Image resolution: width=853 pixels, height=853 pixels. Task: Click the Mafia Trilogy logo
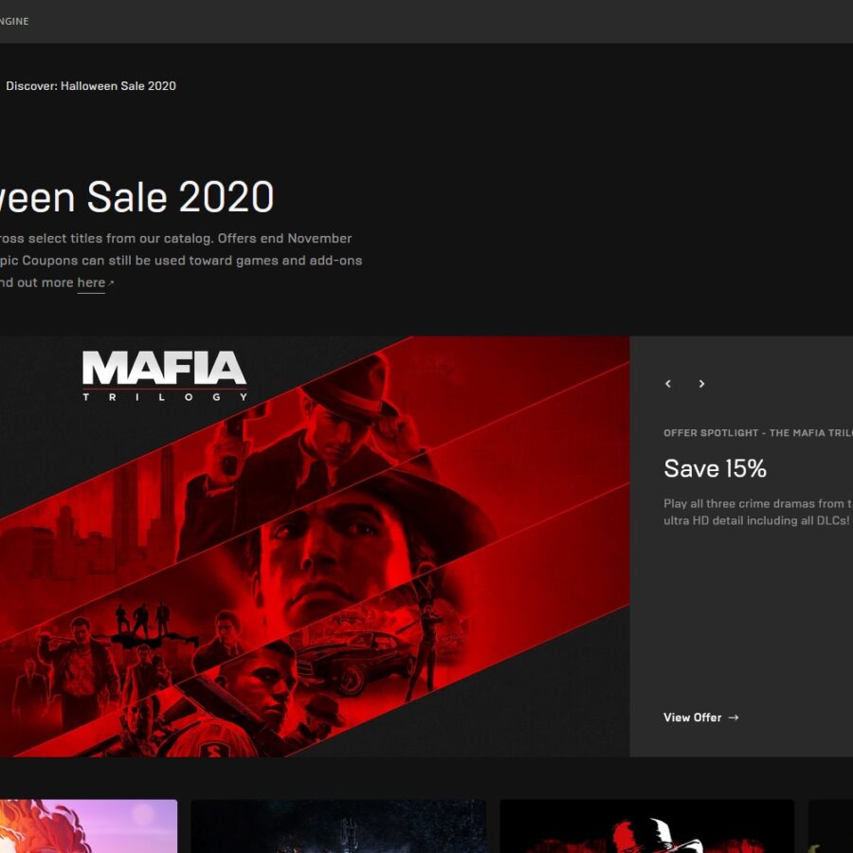tap(164, 376)
